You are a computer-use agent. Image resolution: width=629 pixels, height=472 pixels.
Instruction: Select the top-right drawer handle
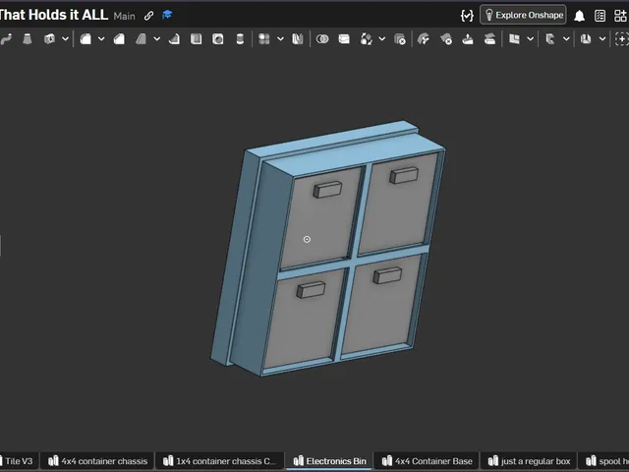(404, 175)
